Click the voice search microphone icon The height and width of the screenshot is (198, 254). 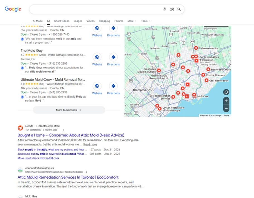pos(165,9)
